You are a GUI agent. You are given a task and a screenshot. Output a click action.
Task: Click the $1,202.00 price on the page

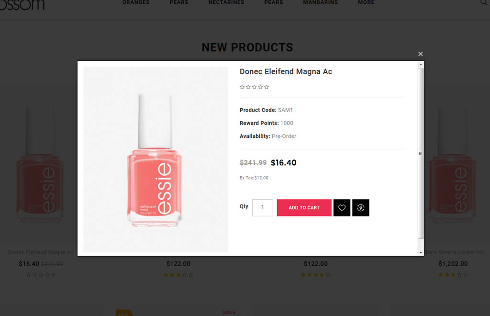click(x=453, y=264)
